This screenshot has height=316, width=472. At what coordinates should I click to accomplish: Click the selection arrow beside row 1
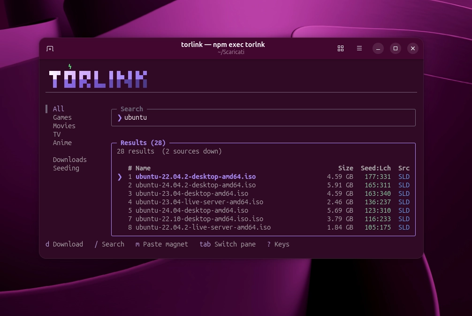tap(120, 177)
